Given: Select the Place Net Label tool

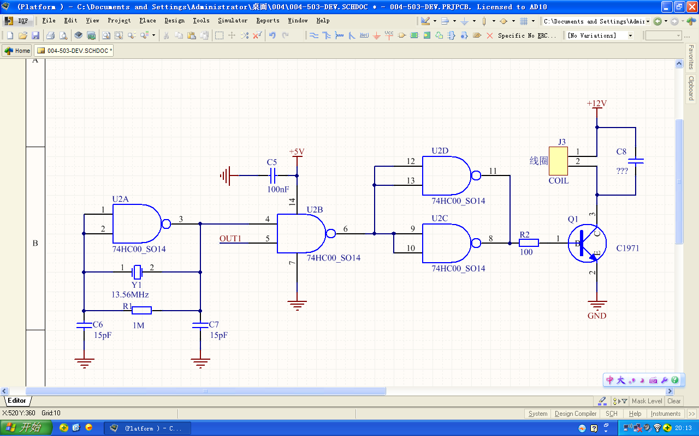Looking at the screenshot, I should (x=364, y=35).
